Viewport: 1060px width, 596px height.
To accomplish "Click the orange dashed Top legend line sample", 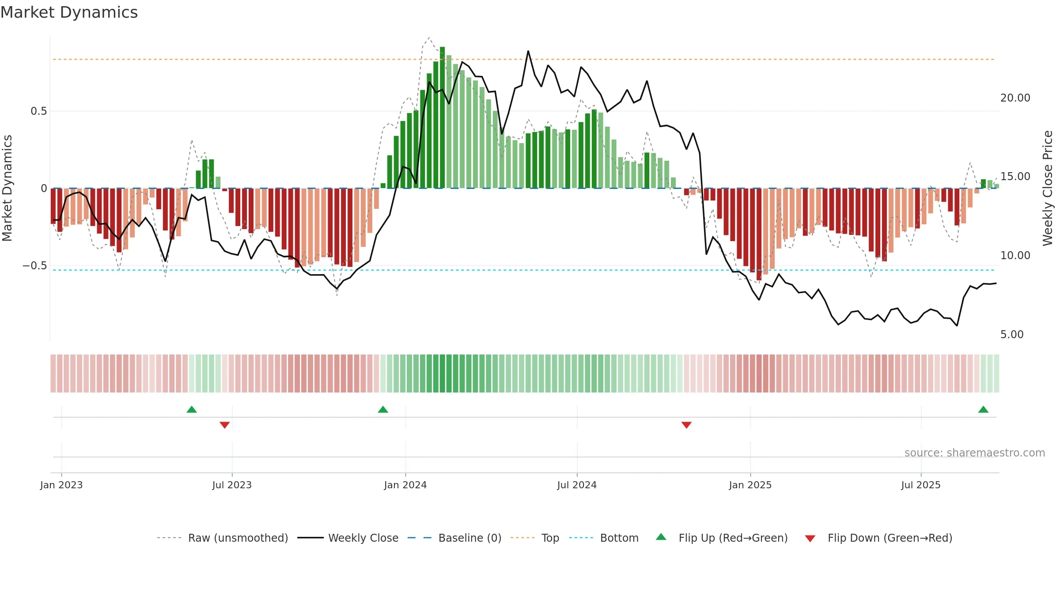I will click(x=522, y=538).
